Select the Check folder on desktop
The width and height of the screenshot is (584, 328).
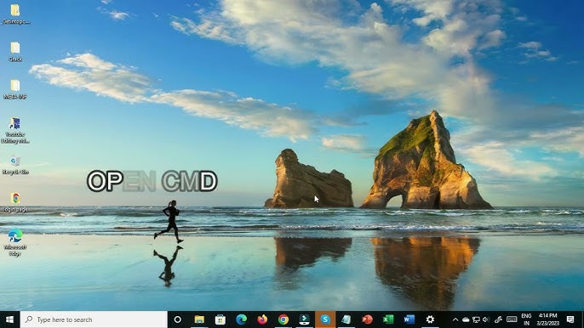(15, 52)
